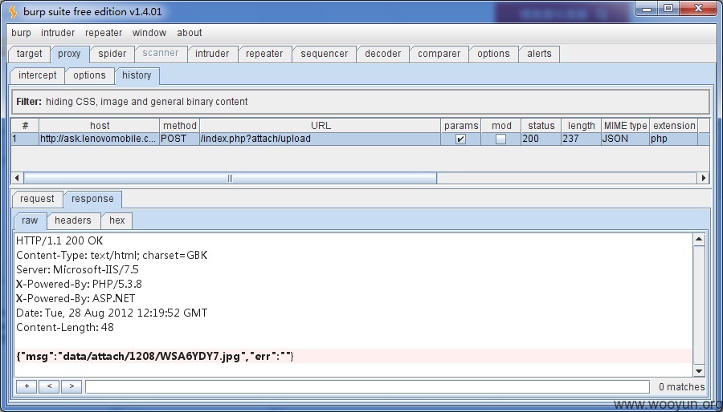Switch to the request tab
723x412 pixels.
[37, 199]
